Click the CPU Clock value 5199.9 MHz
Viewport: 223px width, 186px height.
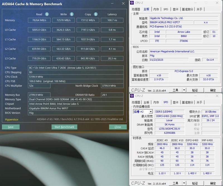point(76,77)
